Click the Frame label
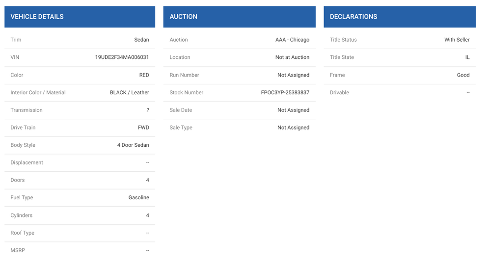 pyautogui.click(x=337, y=75)
